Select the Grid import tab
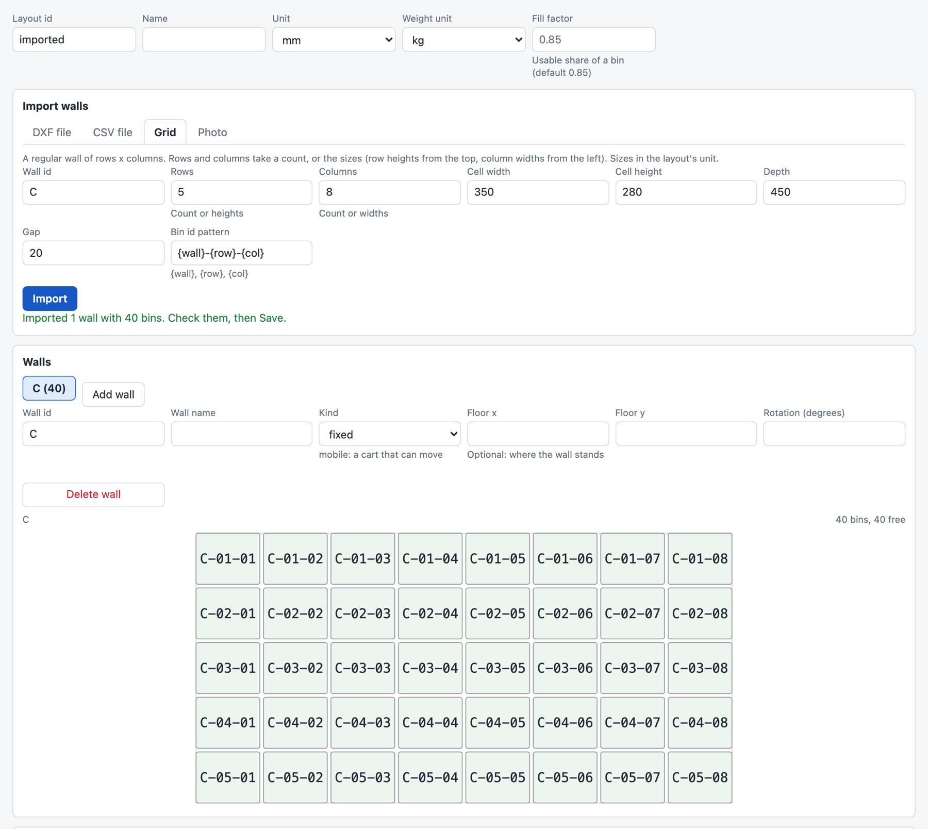Viewport: 928px width, 829px height. (165, 132)
